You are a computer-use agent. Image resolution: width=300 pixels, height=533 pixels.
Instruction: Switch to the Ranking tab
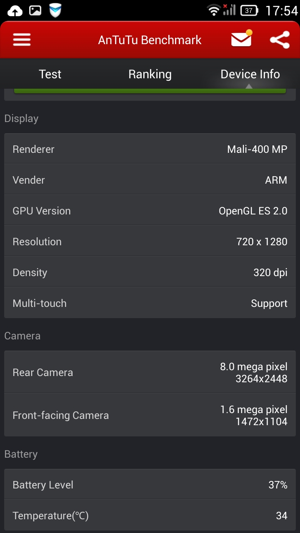150,74
